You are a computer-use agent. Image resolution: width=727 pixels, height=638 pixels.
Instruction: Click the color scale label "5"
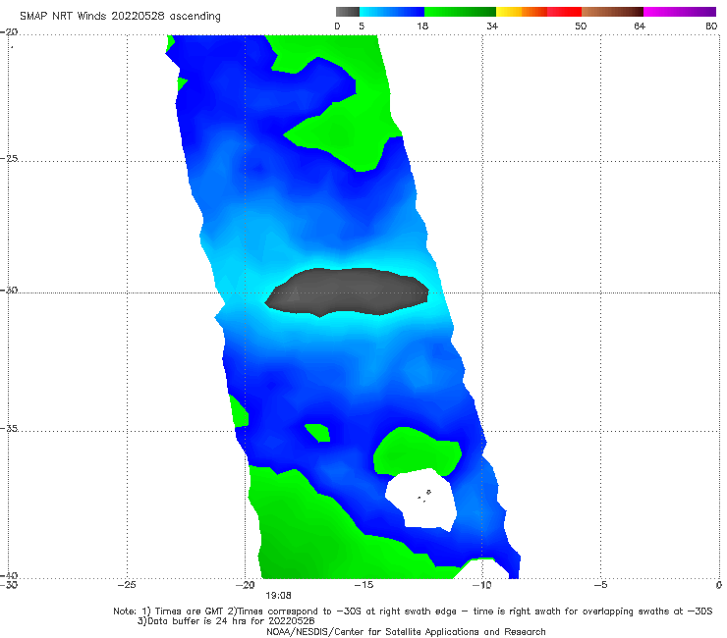[x=362, y=26]
